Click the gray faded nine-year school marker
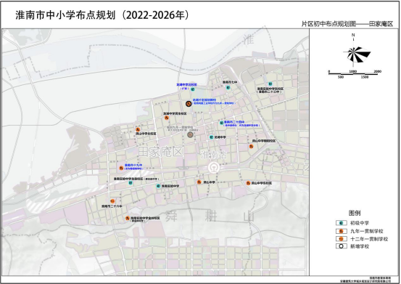Screen dimensions: 401x284 [x=190, y=134]
